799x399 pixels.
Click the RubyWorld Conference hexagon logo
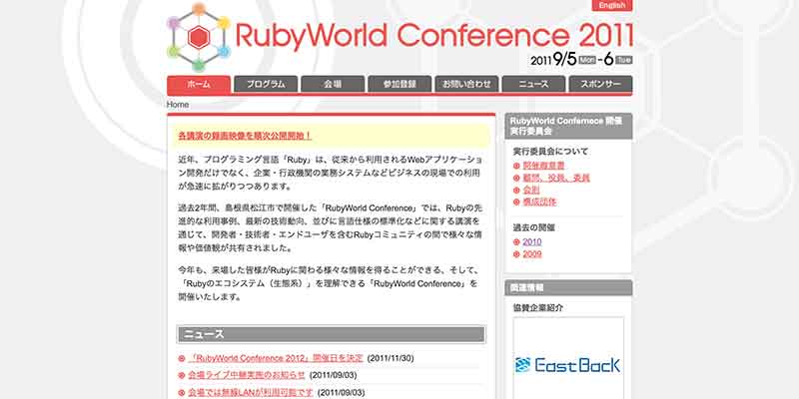pos(199,37)
